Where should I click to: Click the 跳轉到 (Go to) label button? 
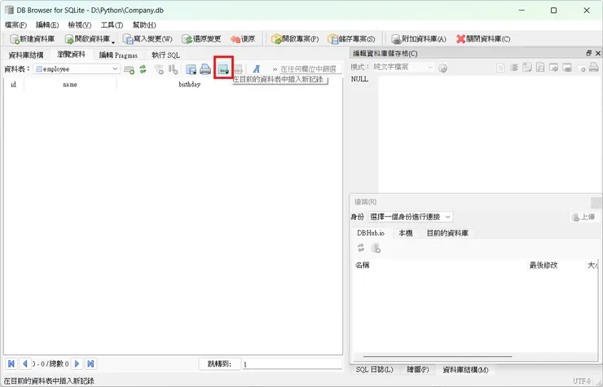pyautogui.click(x=219, y=364)
